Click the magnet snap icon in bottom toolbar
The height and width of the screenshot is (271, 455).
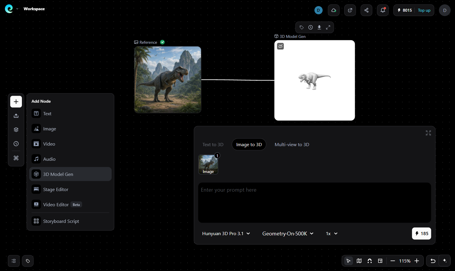370,261
